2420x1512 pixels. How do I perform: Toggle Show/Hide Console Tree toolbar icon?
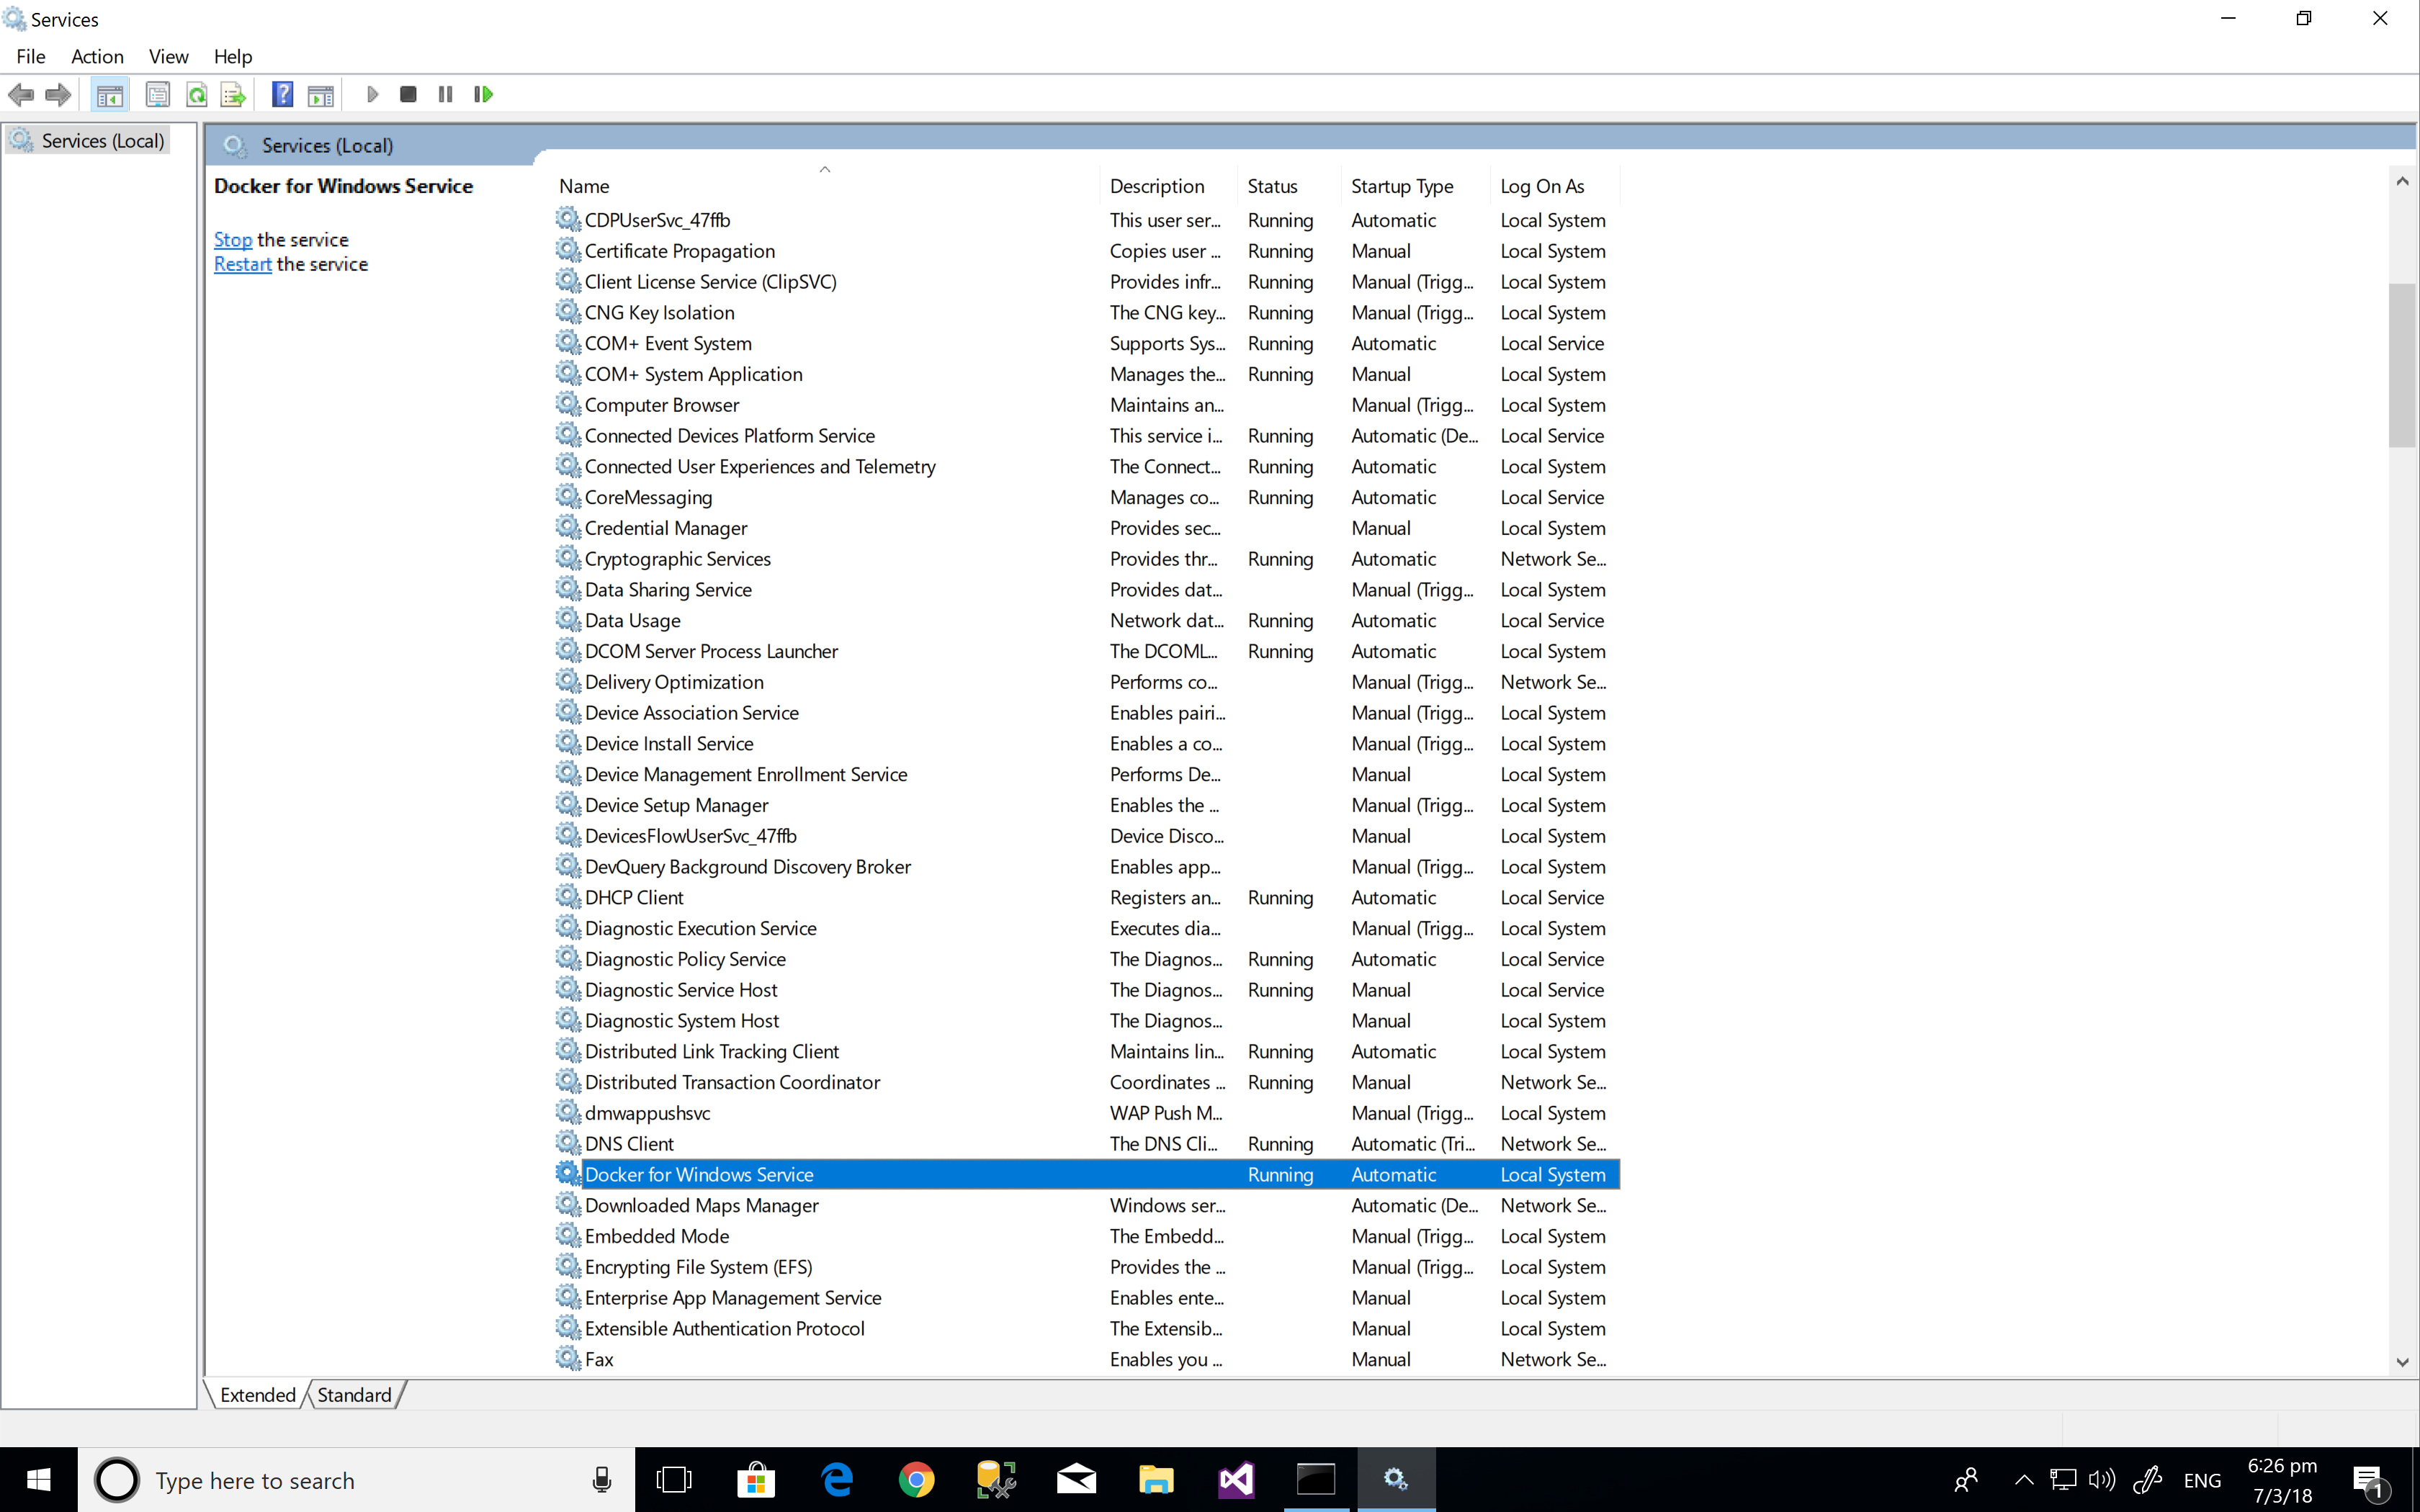110,95
